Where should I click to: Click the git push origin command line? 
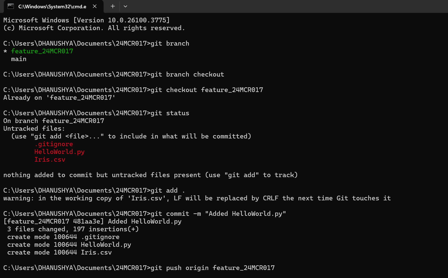pos(139,268)
